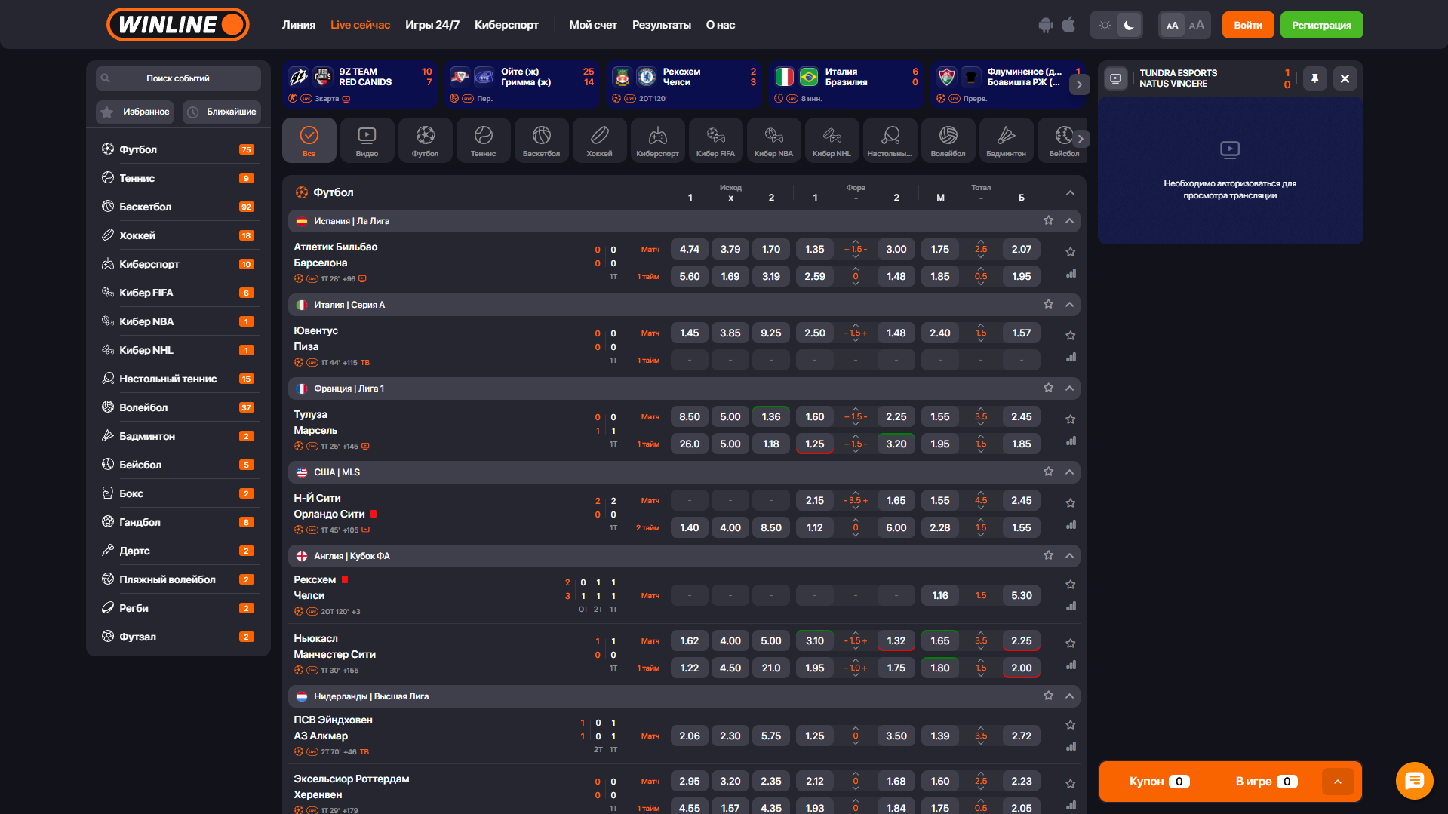Viewport: 1448px width, 814px height.
Task: Select the Настольный теннис filter icon
Action: [x=890, y=140]
